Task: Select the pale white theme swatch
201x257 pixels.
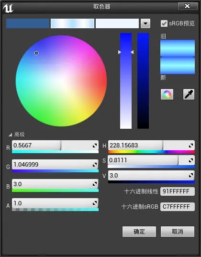Action: click(x=117, y=23)
